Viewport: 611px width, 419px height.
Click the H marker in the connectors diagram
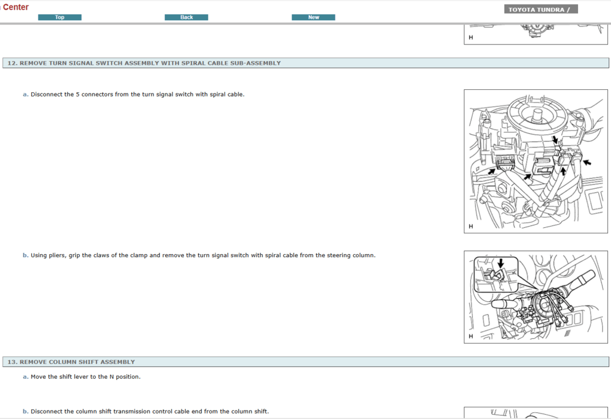[469, 225]
